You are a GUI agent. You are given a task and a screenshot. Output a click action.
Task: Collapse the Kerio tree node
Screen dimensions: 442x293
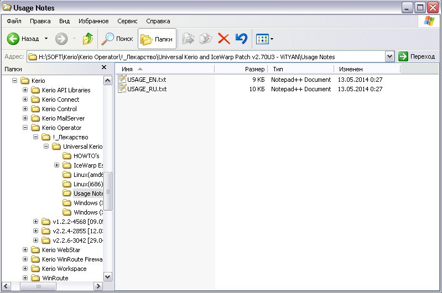(x=14, y=81)
